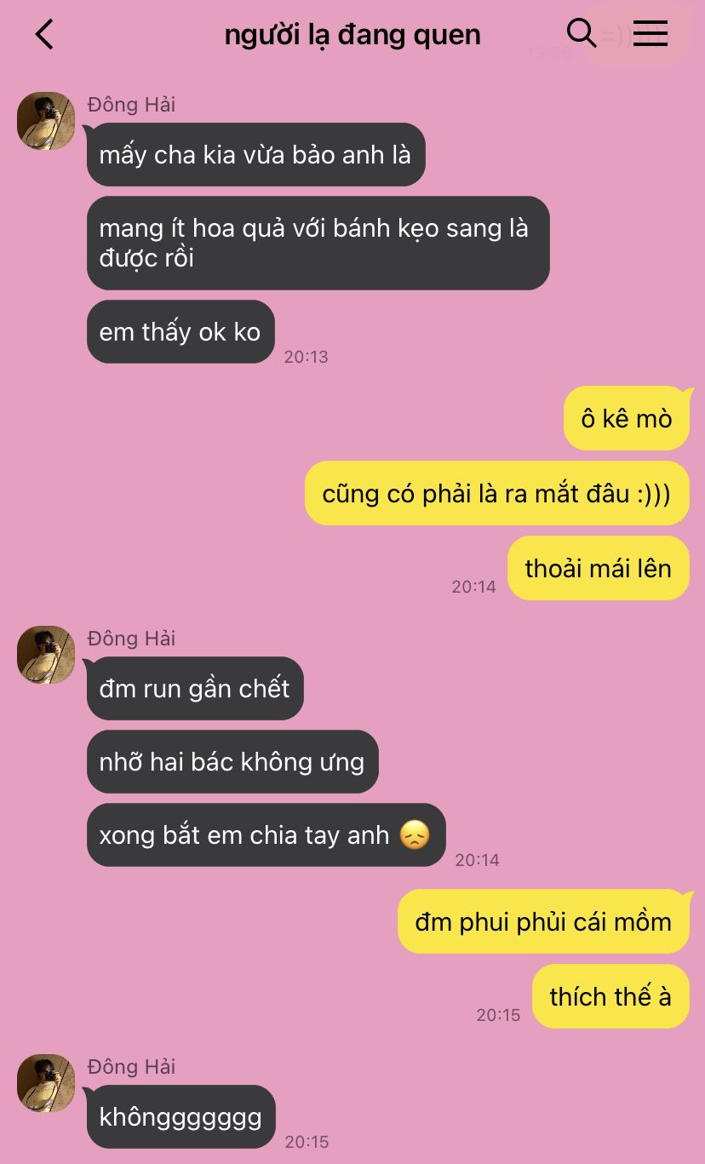Image resolution: width=705 pixels, height=1164 pixels.
Task: Tap Đông Hải's avatar above 'khôngggggg'
Action: click(x=46, y=1083)
